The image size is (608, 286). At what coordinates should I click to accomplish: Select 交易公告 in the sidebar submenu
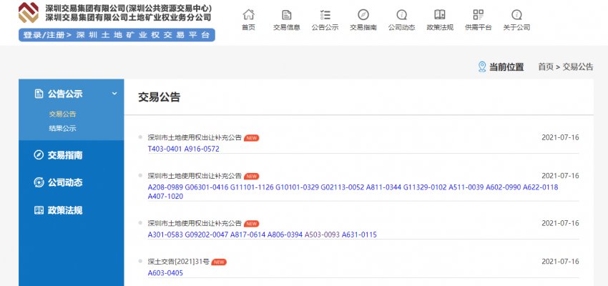point(62,114)
